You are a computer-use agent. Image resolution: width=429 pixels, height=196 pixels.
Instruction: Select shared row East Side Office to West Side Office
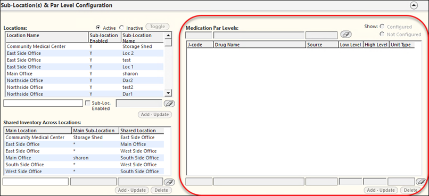(84, 151)
